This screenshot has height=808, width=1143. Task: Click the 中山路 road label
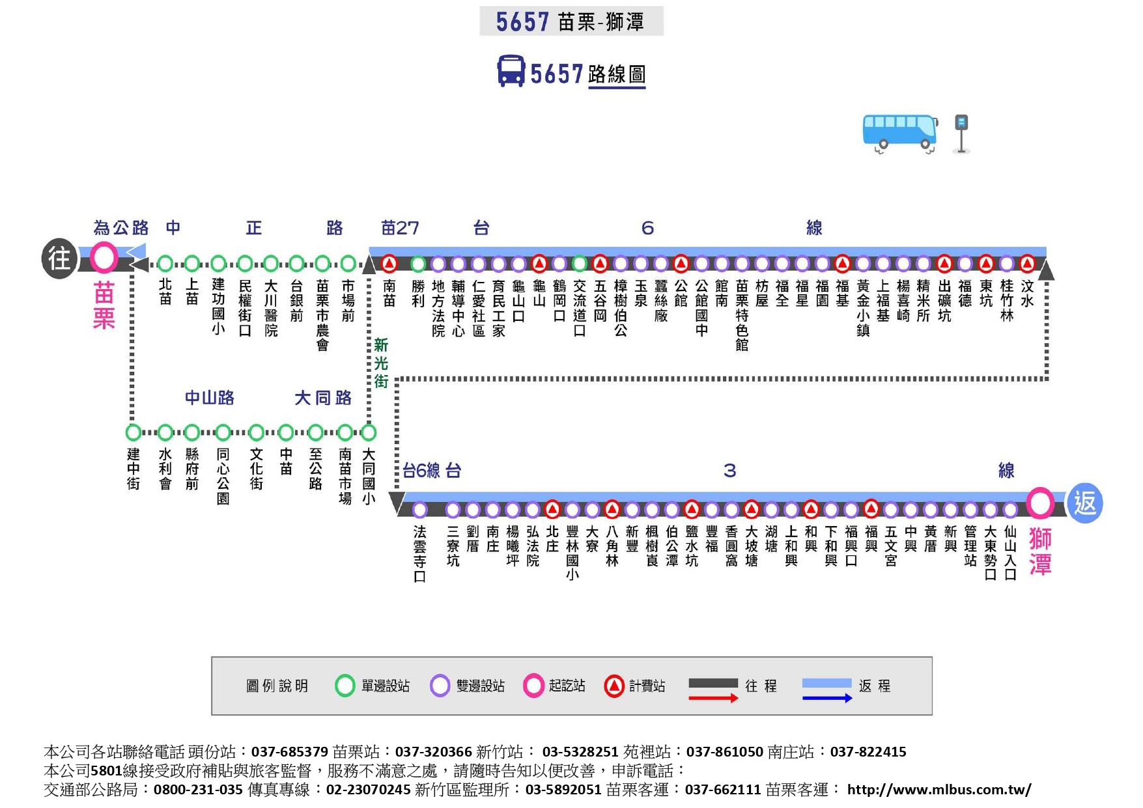click(x=209, y=398)
